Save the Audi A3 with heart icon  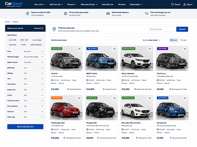(x=79, y=49)
